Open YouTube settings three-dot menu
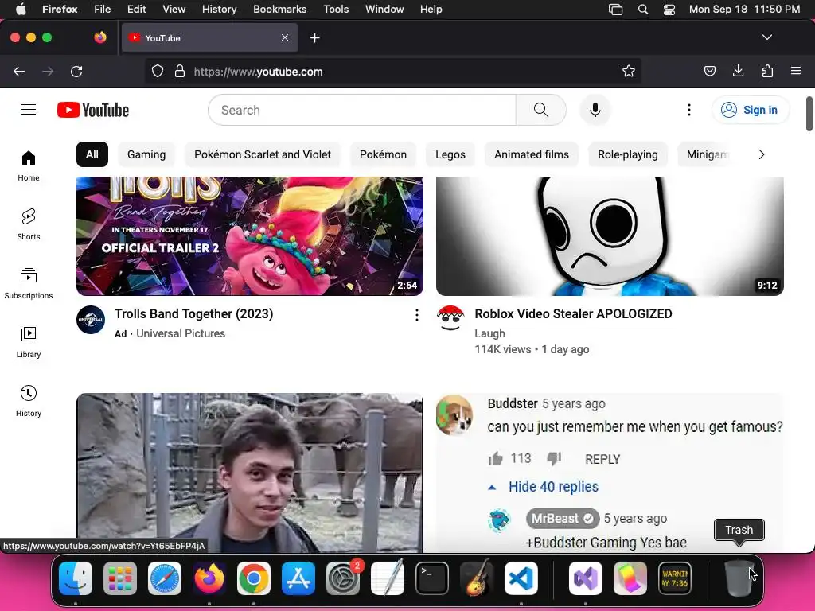The image size is (815, 611). pos(689,110)
